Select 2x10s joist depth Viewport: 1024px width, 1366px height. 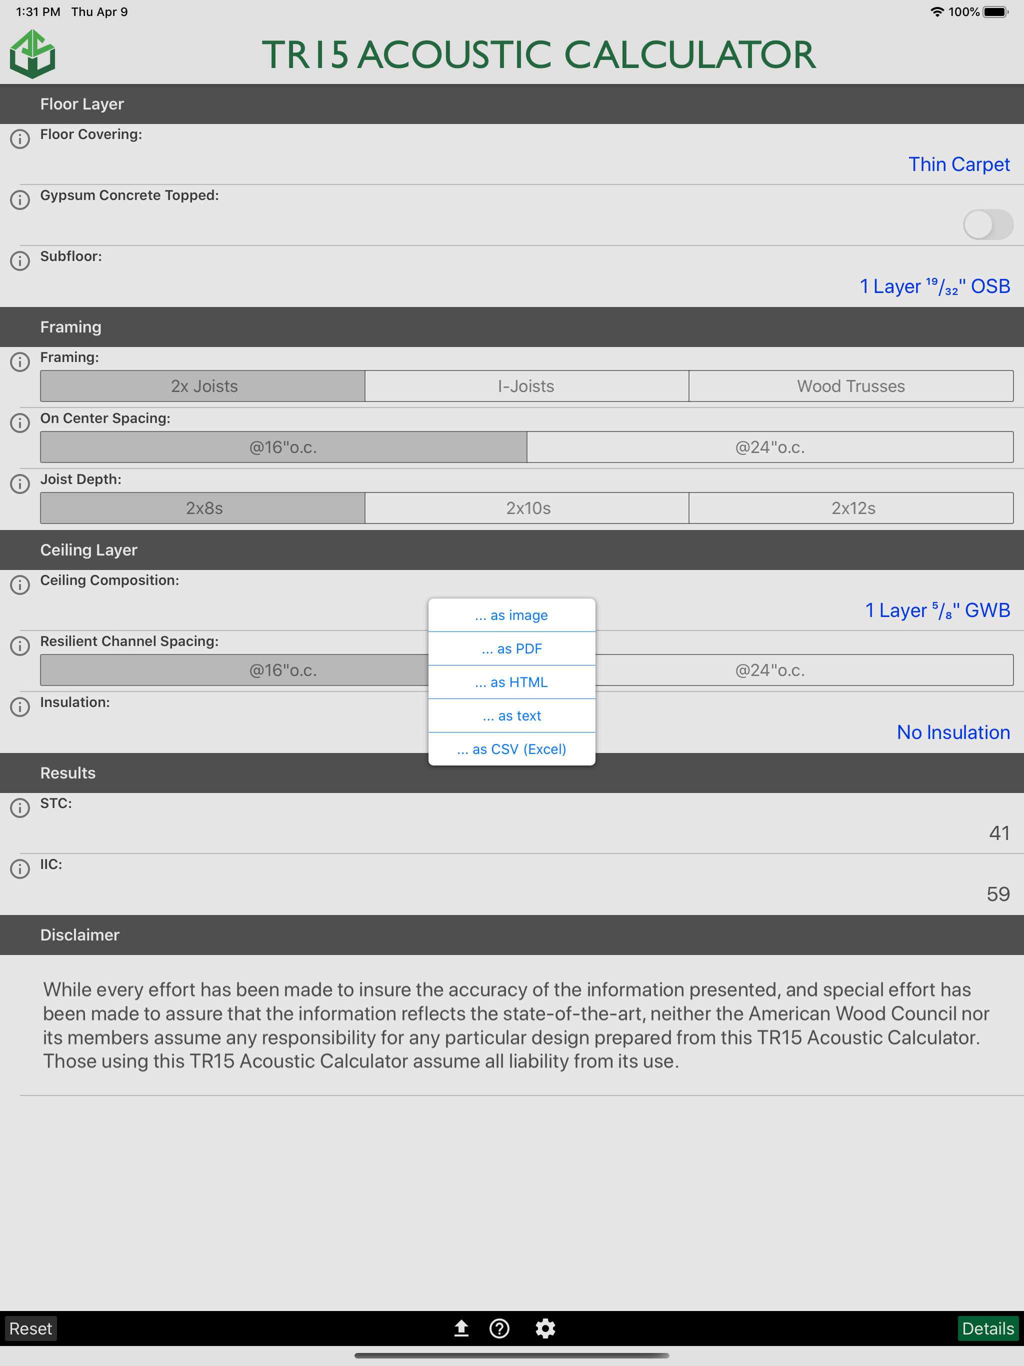(527, 508)
